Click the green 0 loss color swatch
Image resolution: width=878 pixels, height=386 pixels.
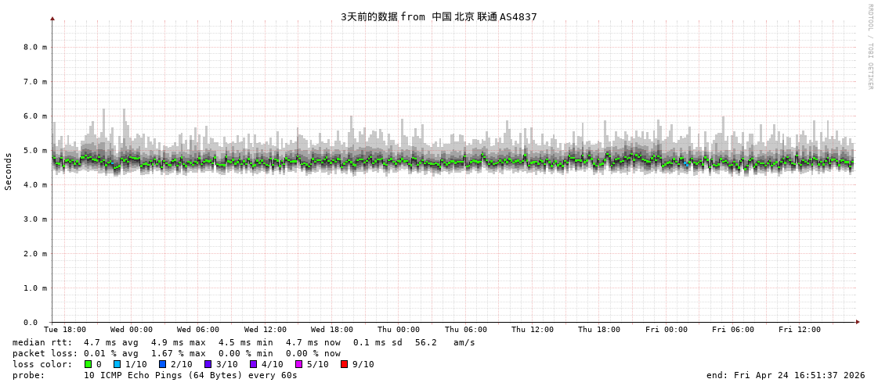[88, 364]
